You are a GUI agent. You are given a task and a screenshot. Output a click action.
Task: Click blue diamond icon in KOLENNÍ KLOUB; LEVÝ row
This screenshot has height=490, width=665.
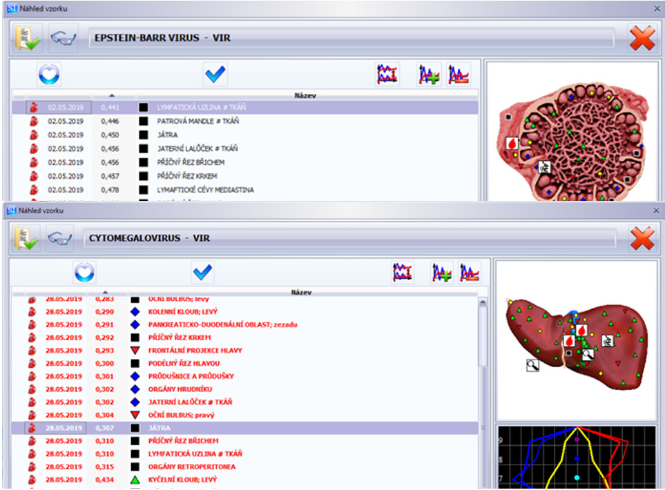click(135, 312)
